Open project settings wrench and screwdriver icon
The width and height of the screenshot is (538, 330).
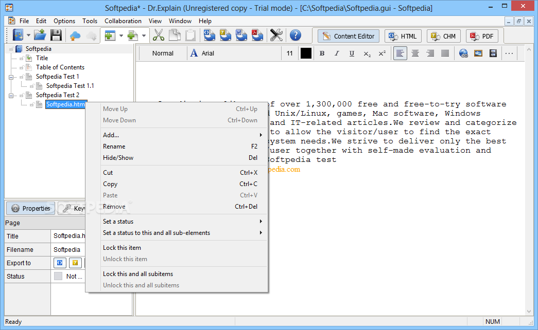[x=276, y=35]
